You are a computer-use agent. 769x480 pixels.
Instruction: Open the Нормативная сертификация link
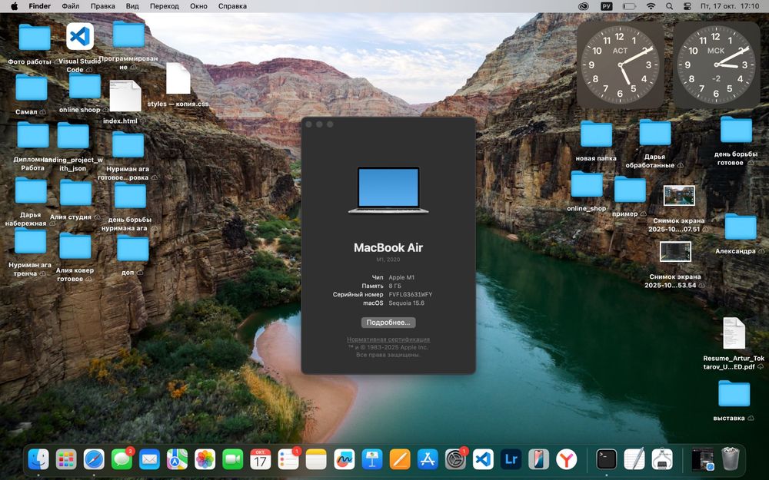coord(388,339)
